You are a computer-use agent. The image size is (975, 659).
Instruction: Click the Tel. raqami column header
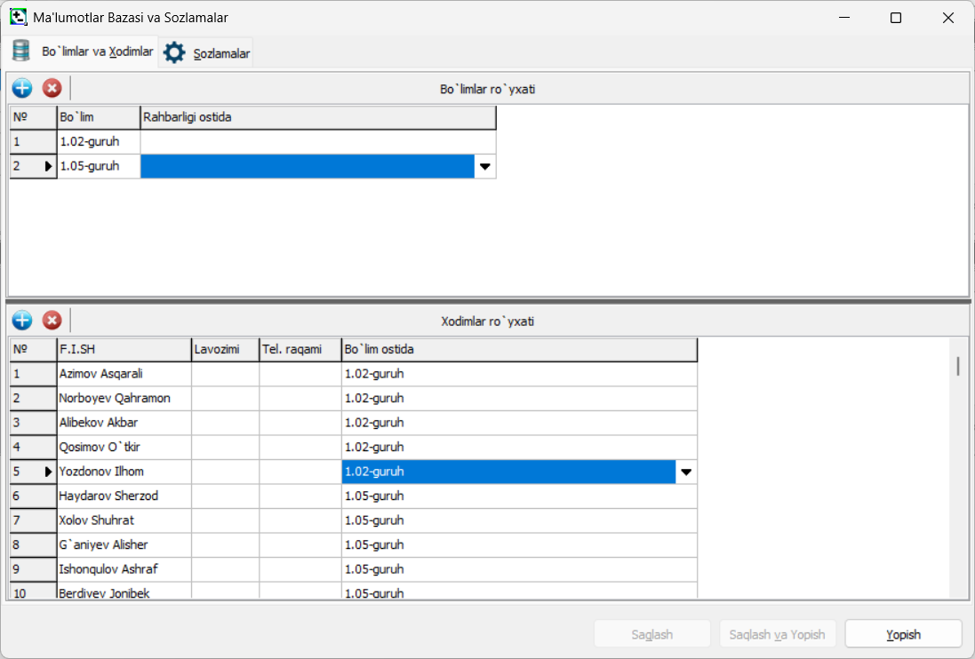(301, 350)
